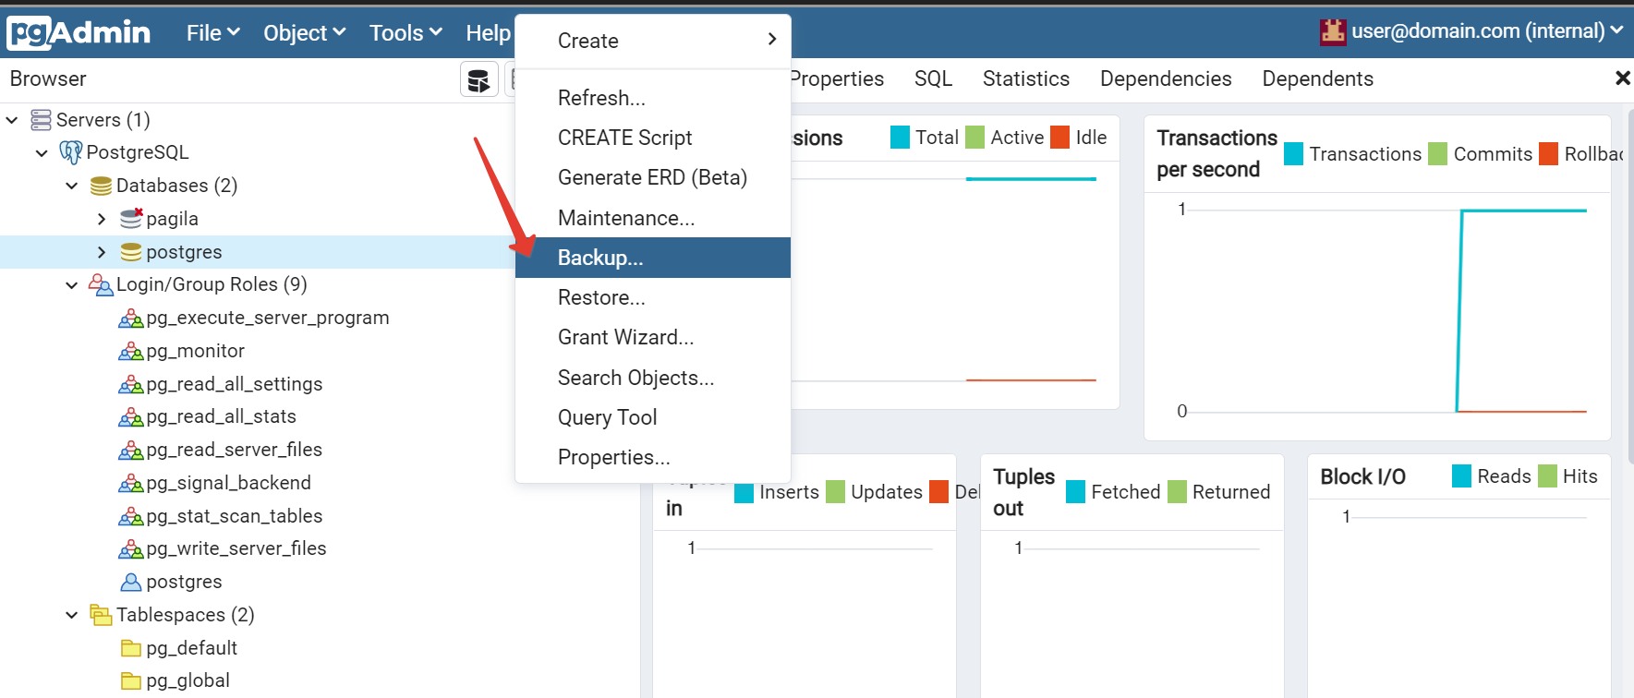The image size is (1634, 698).
Task: Open the Dependencies tab
Action: (1165, 79)
